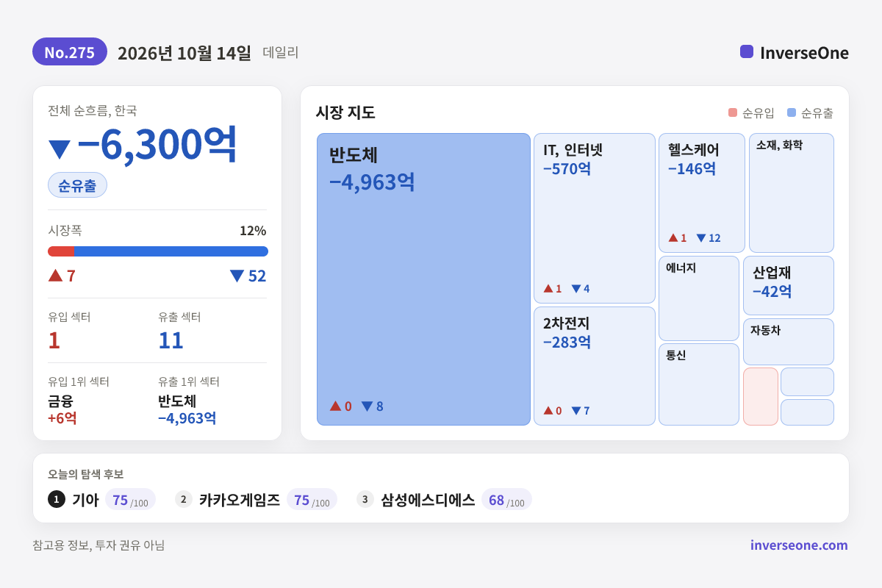882x588 pixels.
Task: Click 기아's 75/100 score pill
Action: pyautogui.click(x=130, y=500)
